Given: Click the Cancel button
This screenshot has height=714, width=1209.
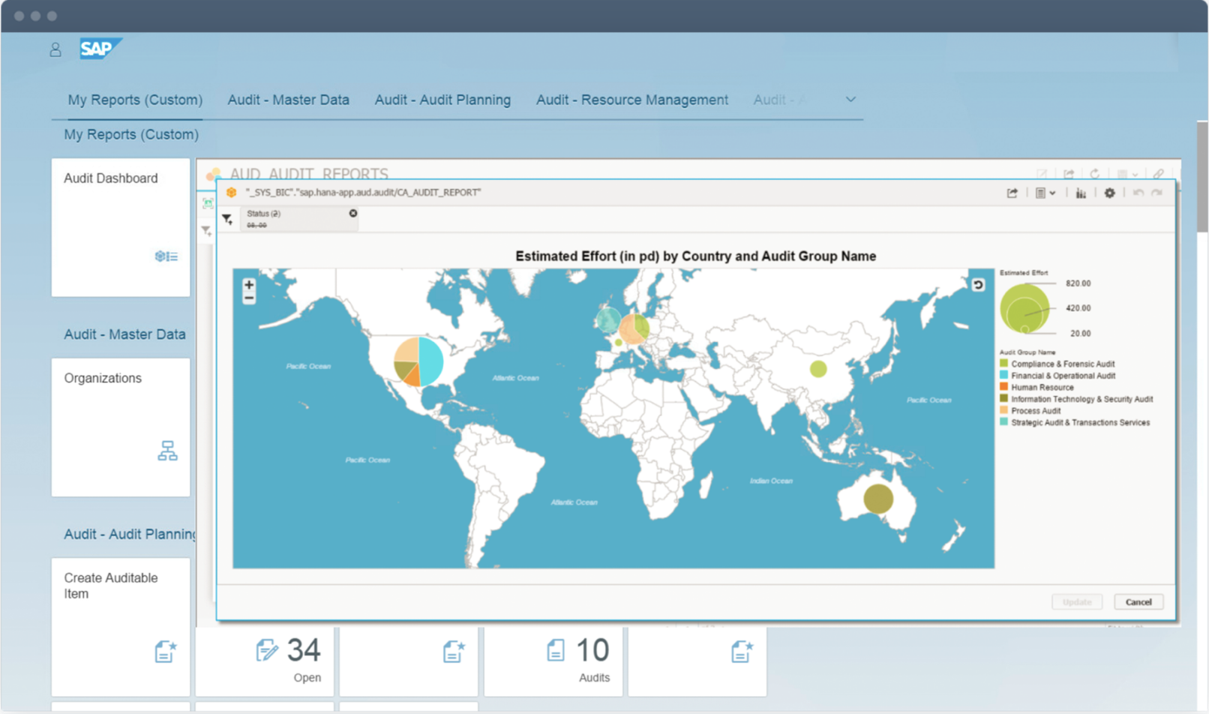Looking at the screenshot, I should 1138,602.
